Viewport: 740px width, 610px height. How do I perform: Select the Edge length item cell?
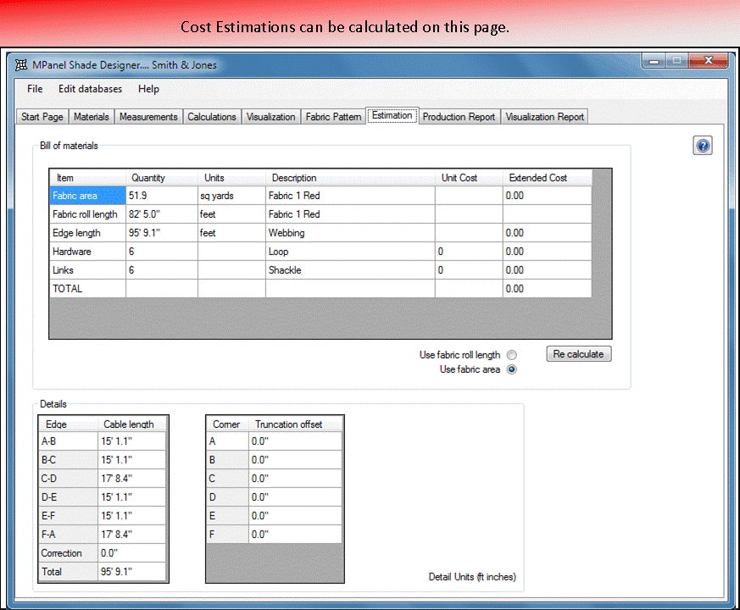tap(88, 233)
